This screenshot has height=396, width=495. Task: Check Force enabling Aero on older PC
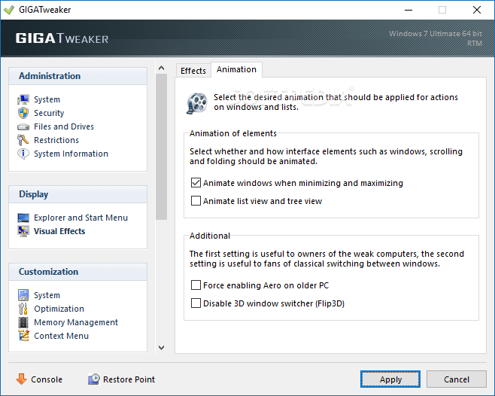coord(196,285)
